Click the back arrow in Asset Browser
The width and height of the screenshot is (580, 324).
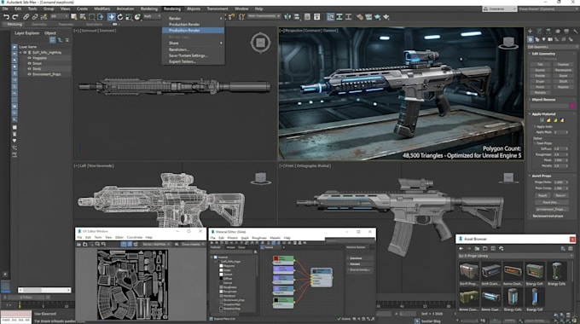pos(461,249)
